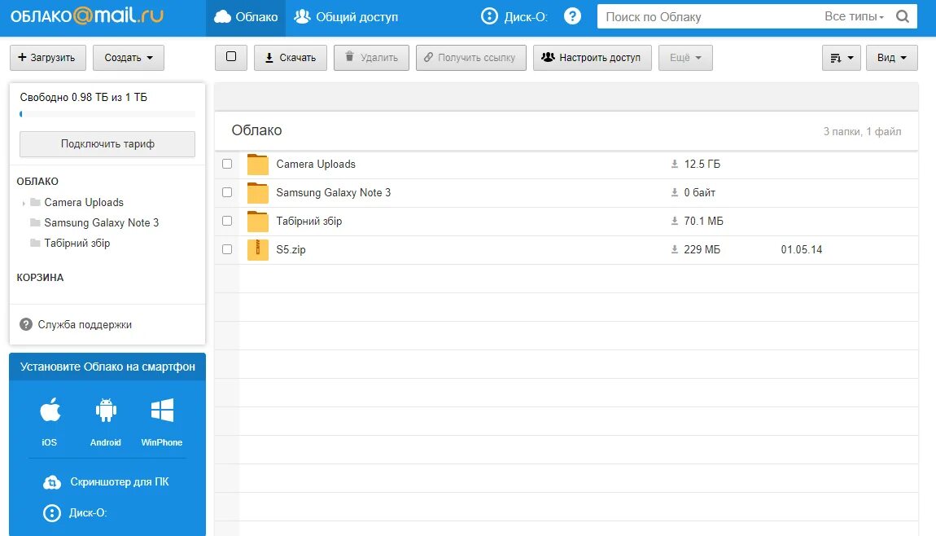
Task: Toggle the select-all checkbox in toolbar
Action: (x=231, y=57)
